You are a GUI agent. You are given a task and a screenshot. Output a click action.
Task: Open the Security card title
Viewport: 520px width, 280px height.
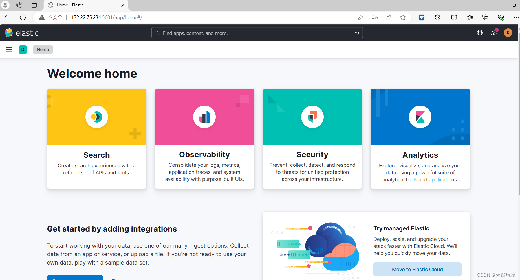point(312,155)
